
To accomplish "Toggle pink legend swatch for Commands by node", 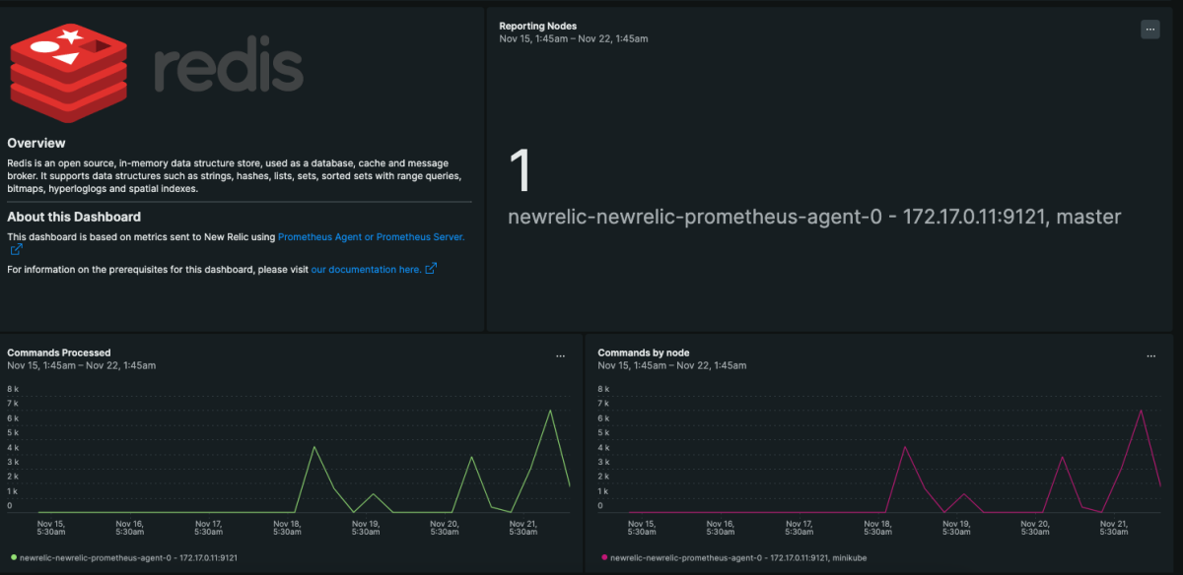I will (603, 558).
